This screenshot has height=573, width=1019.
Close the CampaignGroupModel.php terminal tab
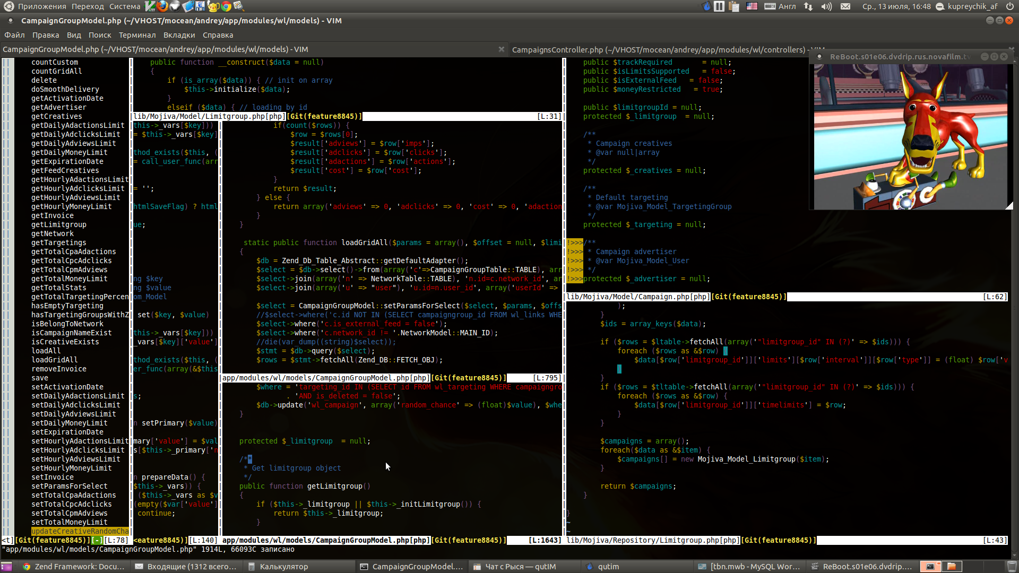(502, 49)
